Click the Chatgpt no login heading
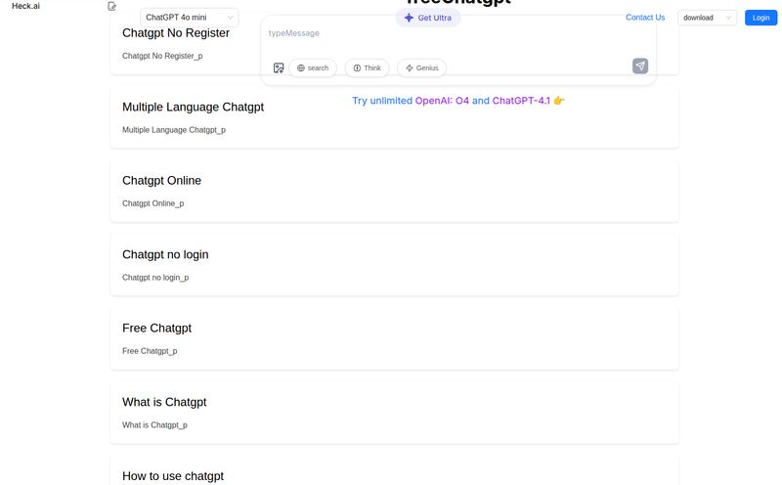 pyautogui.click(x=165, y=254)
